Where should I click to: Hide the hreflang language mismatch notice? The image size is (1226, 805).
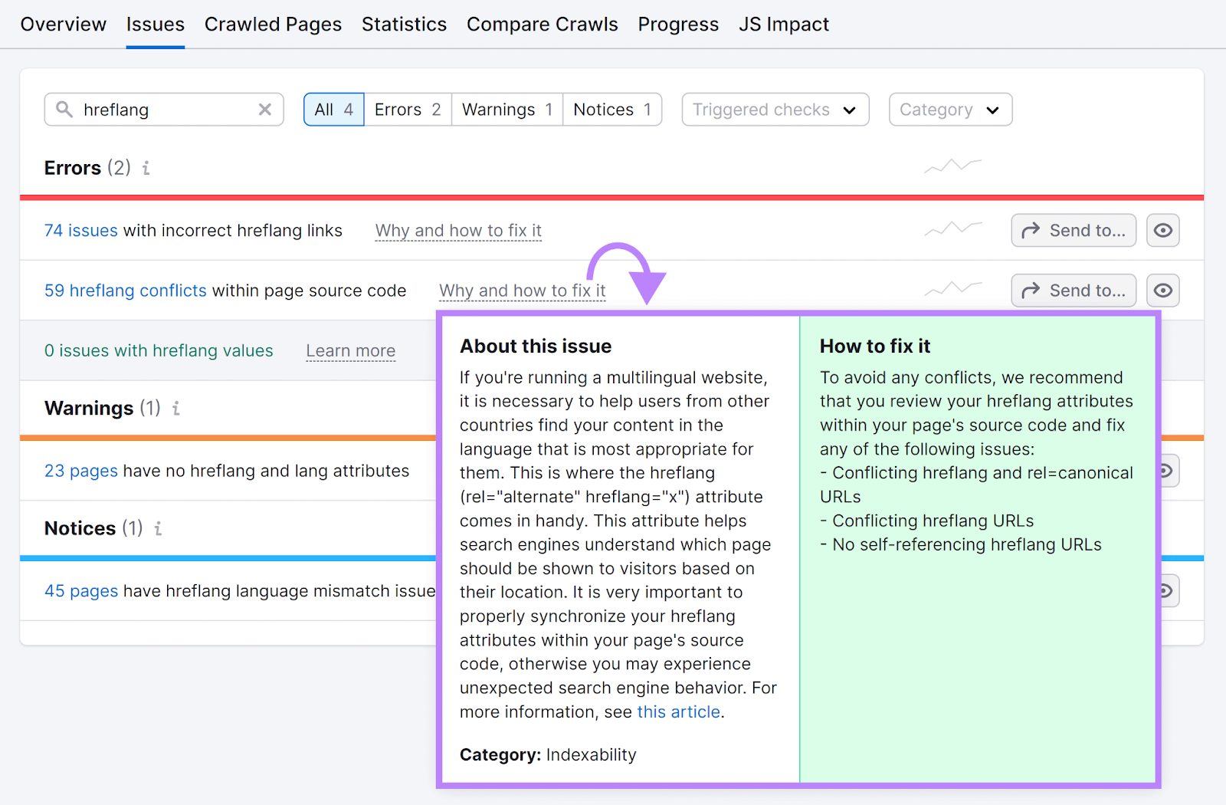point(1170,591)
